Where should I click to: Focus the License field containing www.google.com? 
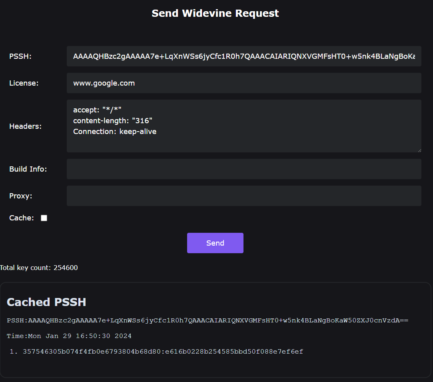point(244,83)
